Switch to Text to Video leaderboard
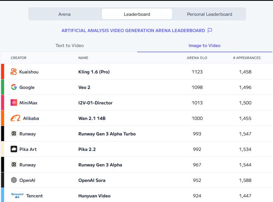 coord(70,46)
